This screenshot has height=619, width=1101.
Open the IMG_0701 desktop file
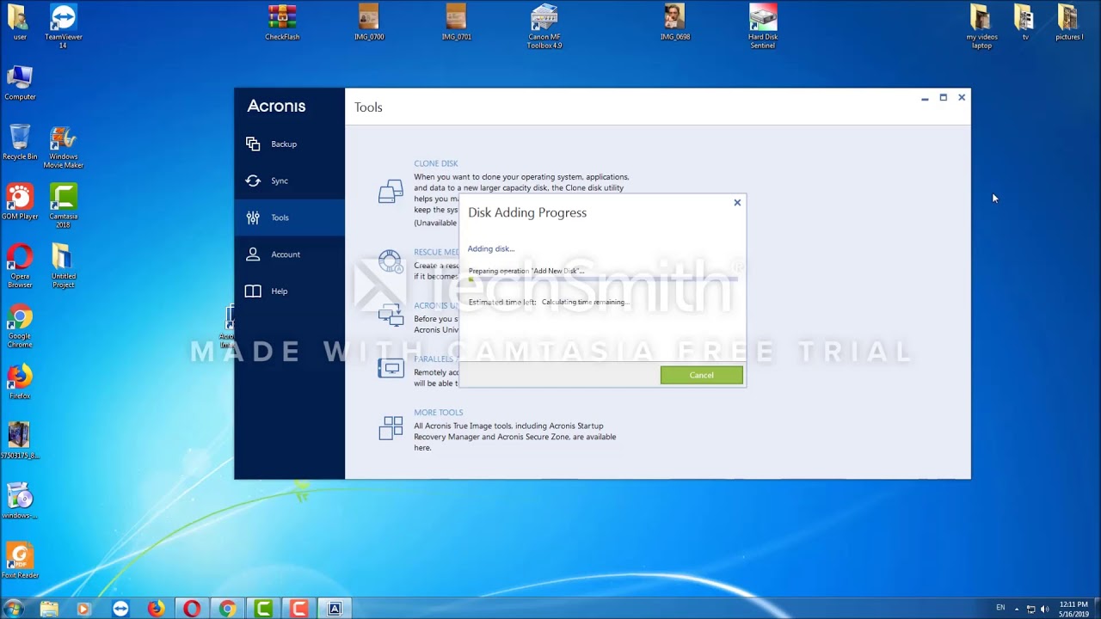pos(456,23)
